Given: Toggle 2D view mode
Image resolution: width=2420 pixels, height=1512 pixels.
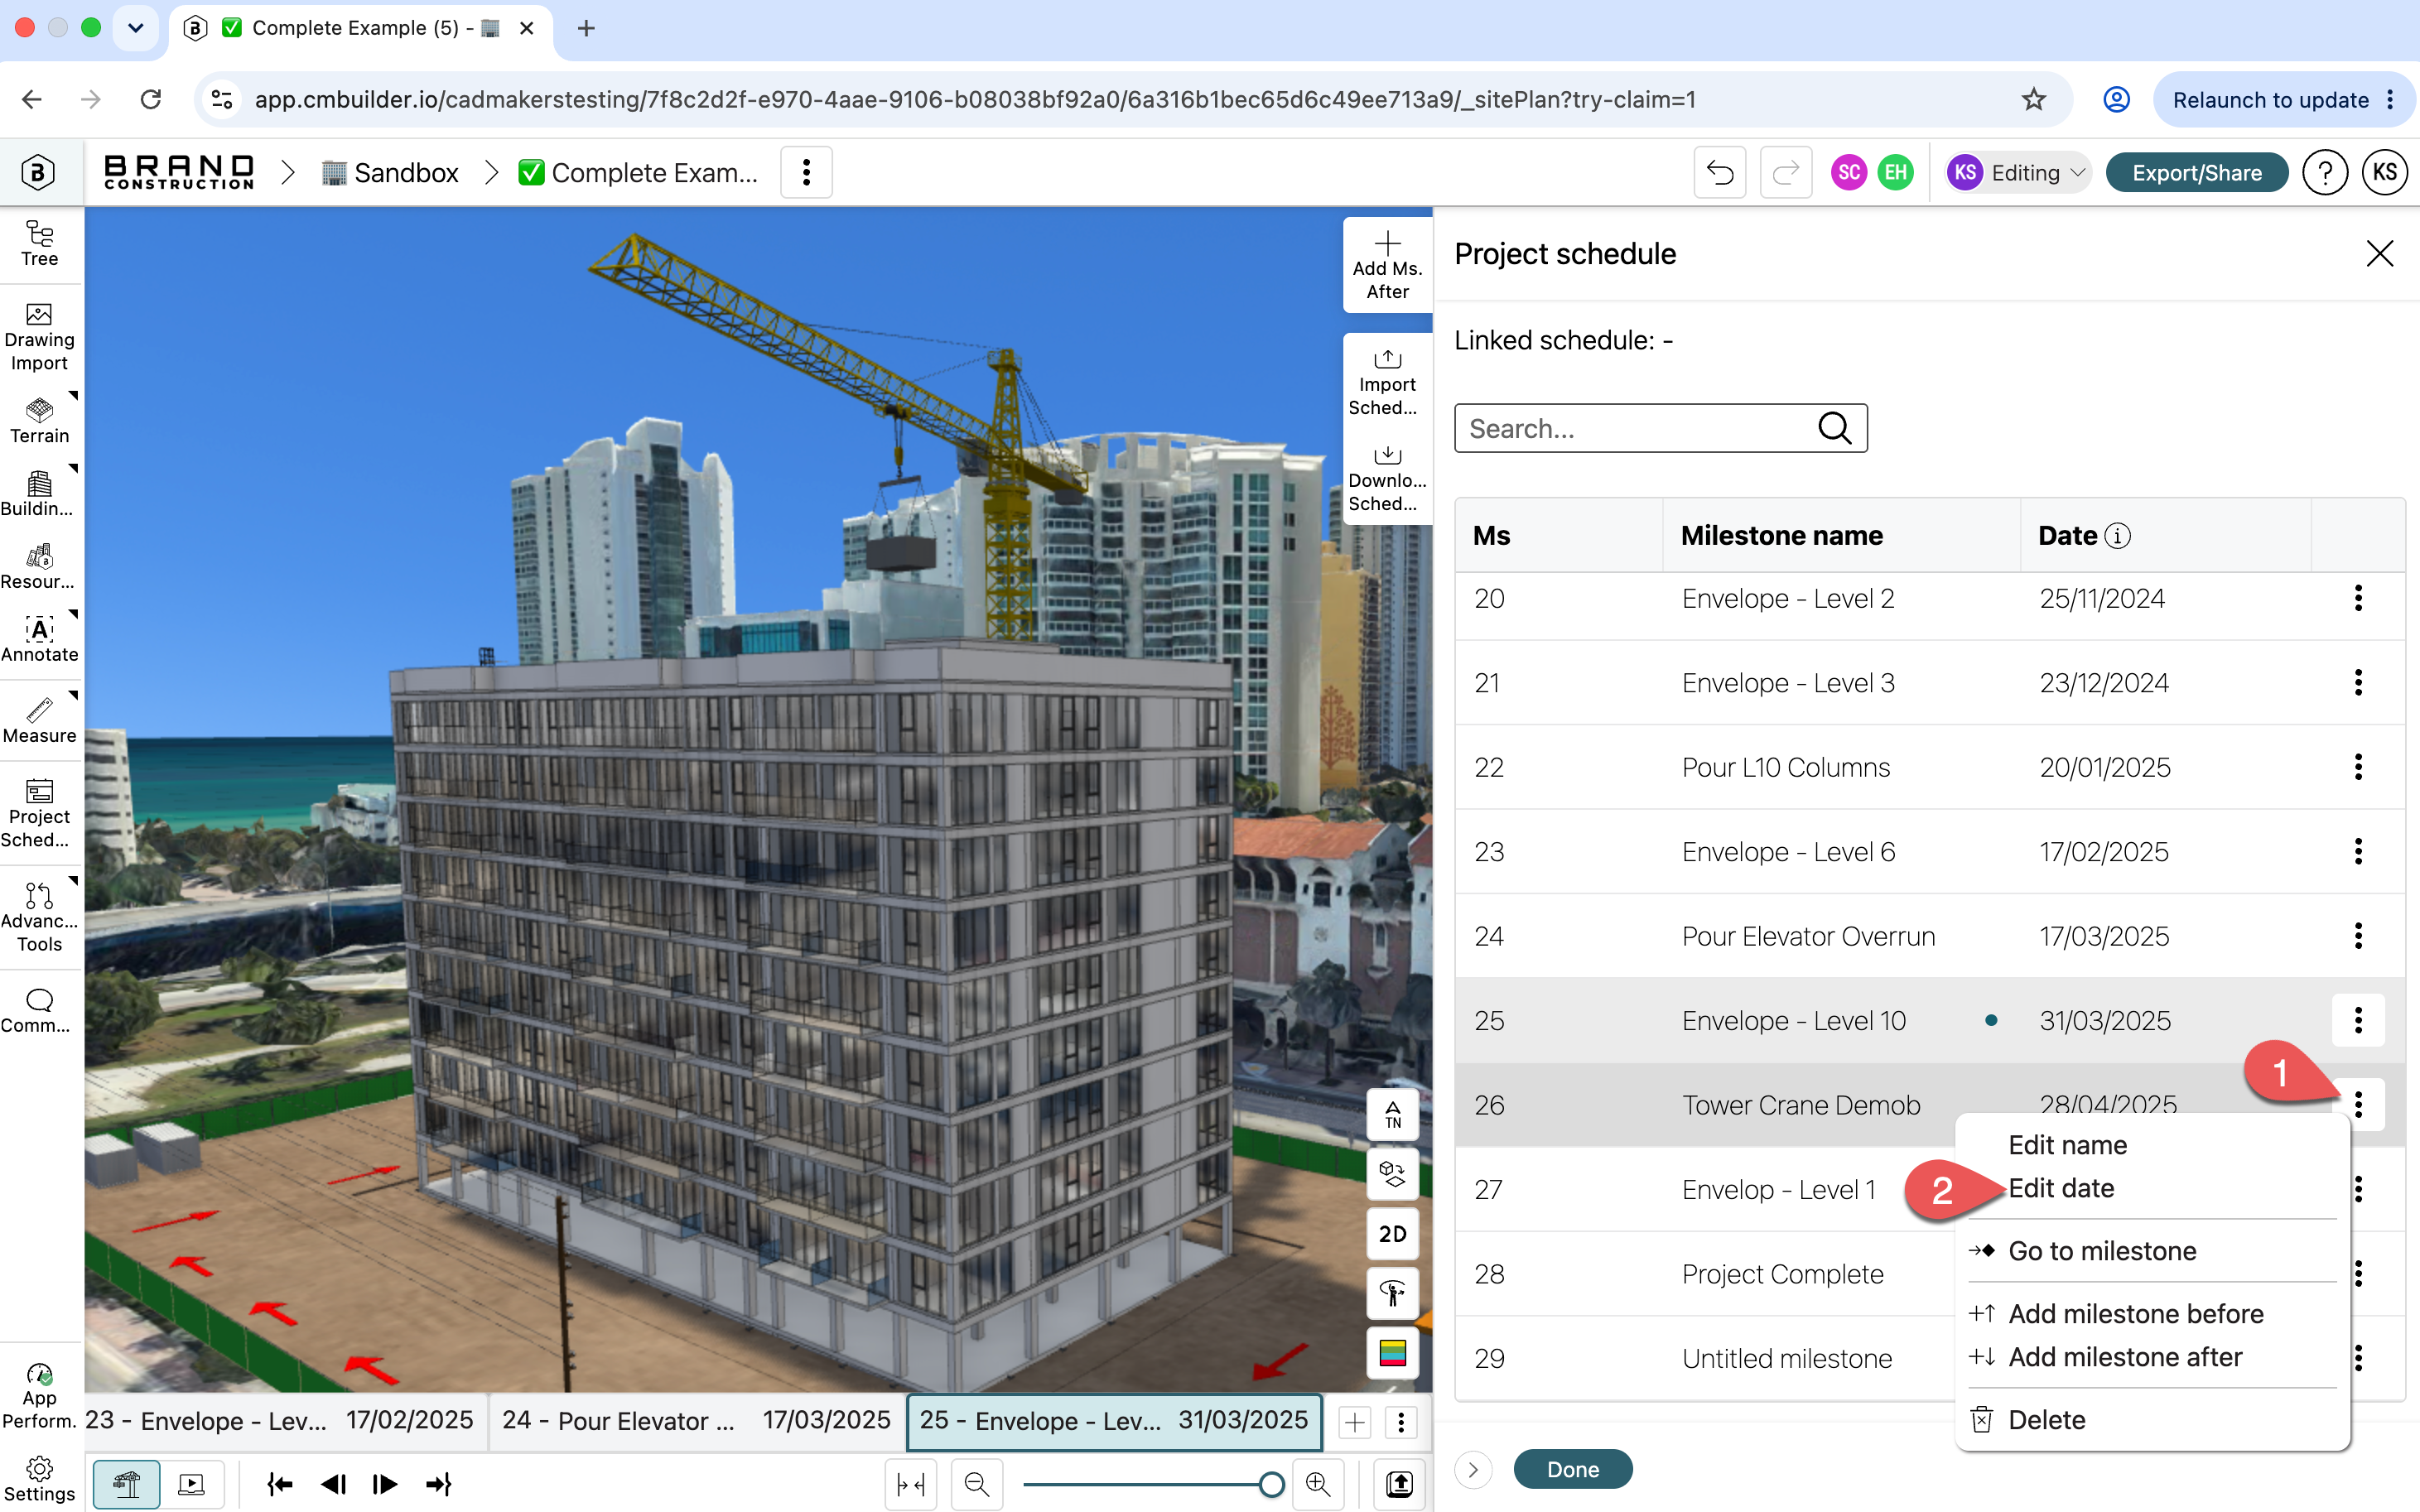Looking at the screenshot, I should (1393, 1234).
